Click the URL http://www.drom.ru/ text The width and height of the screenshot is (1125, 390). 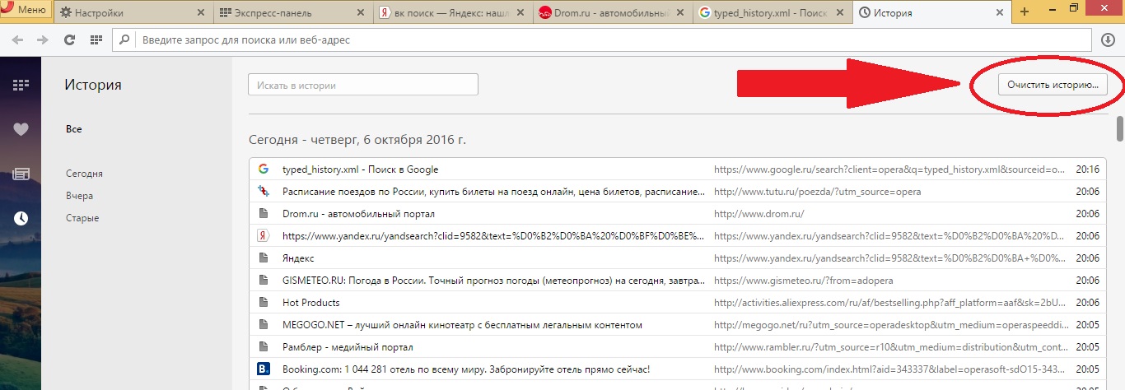(x=759, y=214)
